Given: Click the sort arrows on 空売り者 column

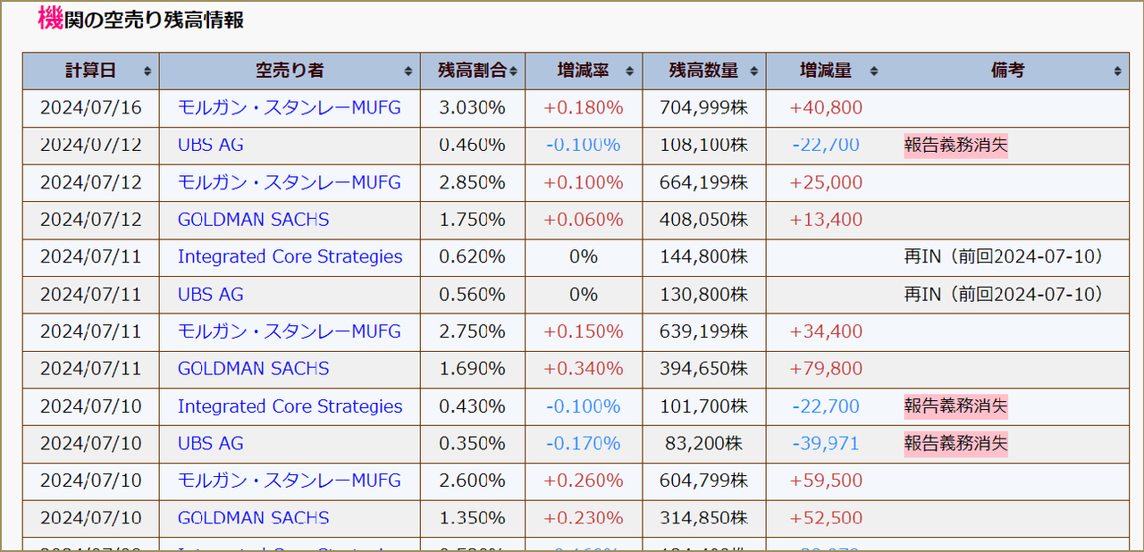Looking at the screenshot, I should 407,71.
